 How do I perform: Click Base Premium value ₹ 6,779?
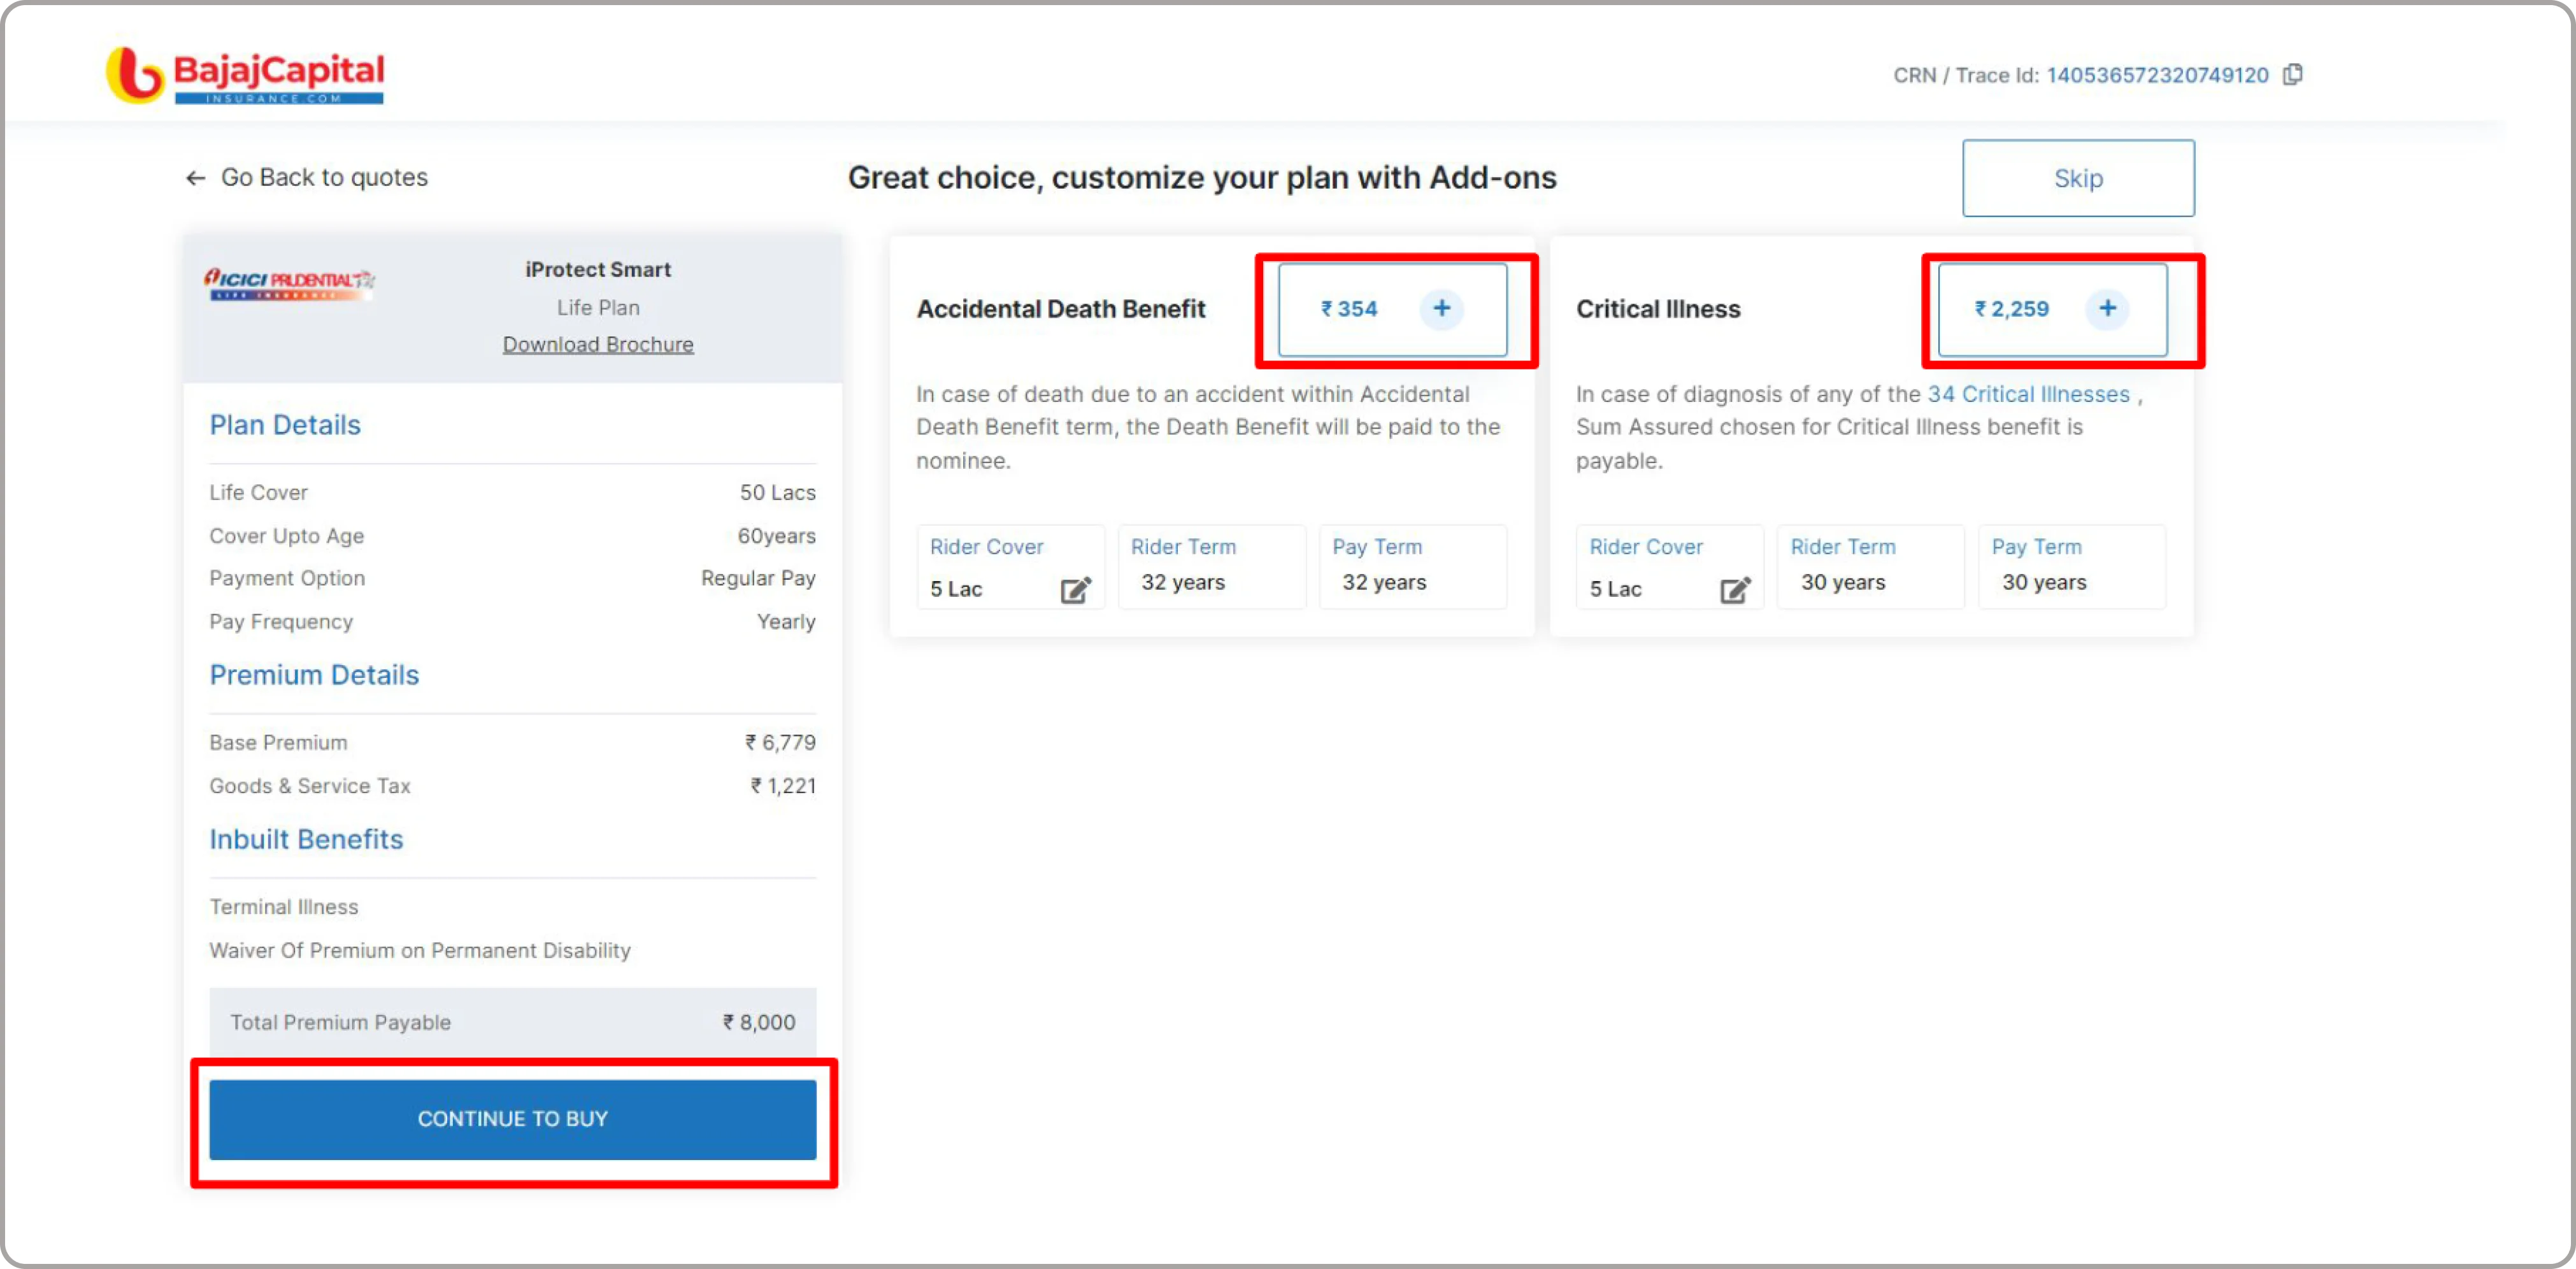pyautogui.click(x=780, y=742)
